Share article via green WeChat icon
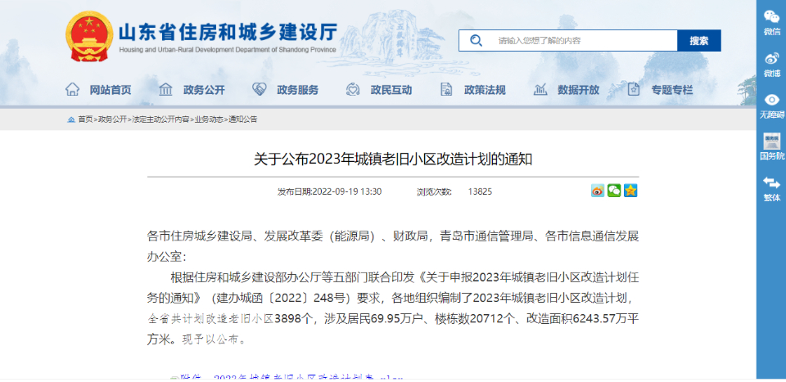The width and height of the screenshot is (786, 382). [613, 191]
